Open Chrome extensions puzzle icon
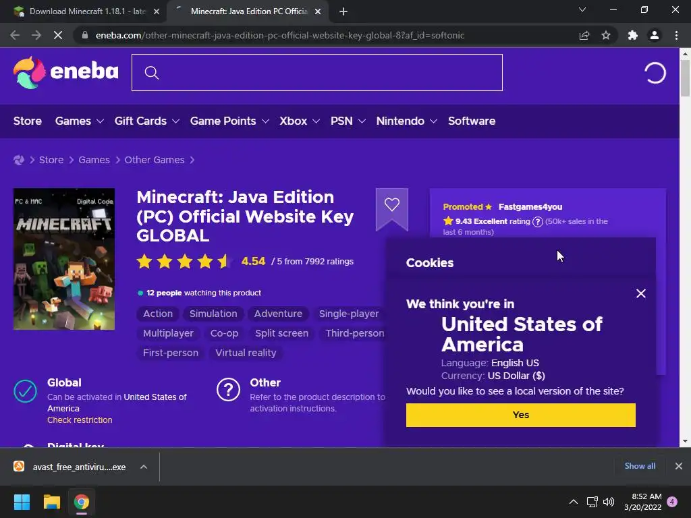This screenshot has width=691, height=518. (633, 35)
